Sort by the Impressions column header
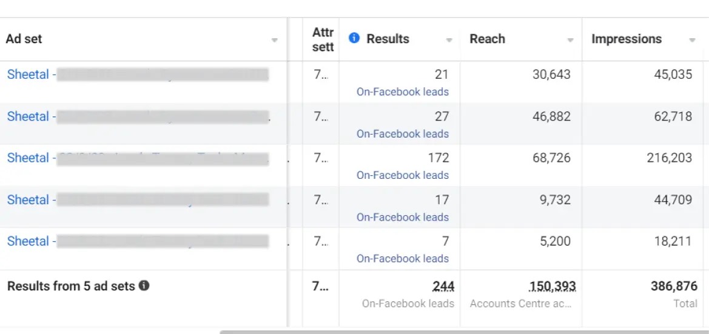 coord(627,39)
